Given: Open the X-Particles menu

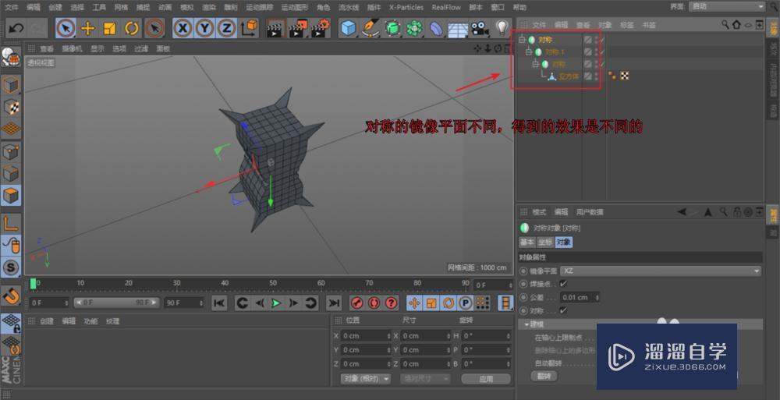Looking at the screenshot, I should [x=406, y=7].
